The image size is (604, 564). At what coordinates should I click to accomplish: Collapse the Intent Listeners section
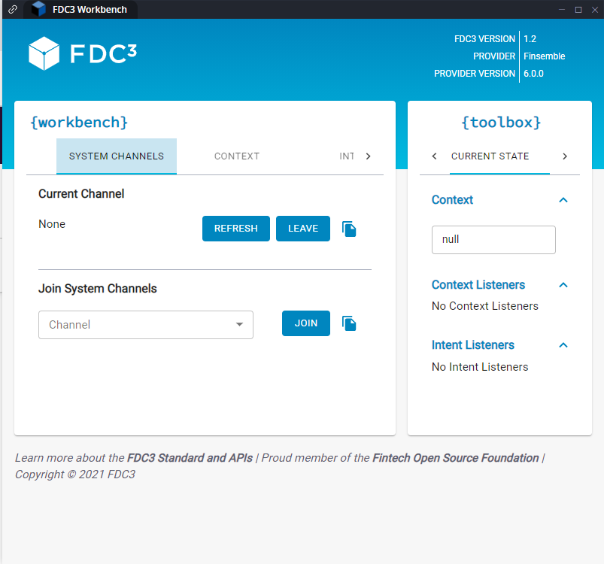[x=563, y=345]
